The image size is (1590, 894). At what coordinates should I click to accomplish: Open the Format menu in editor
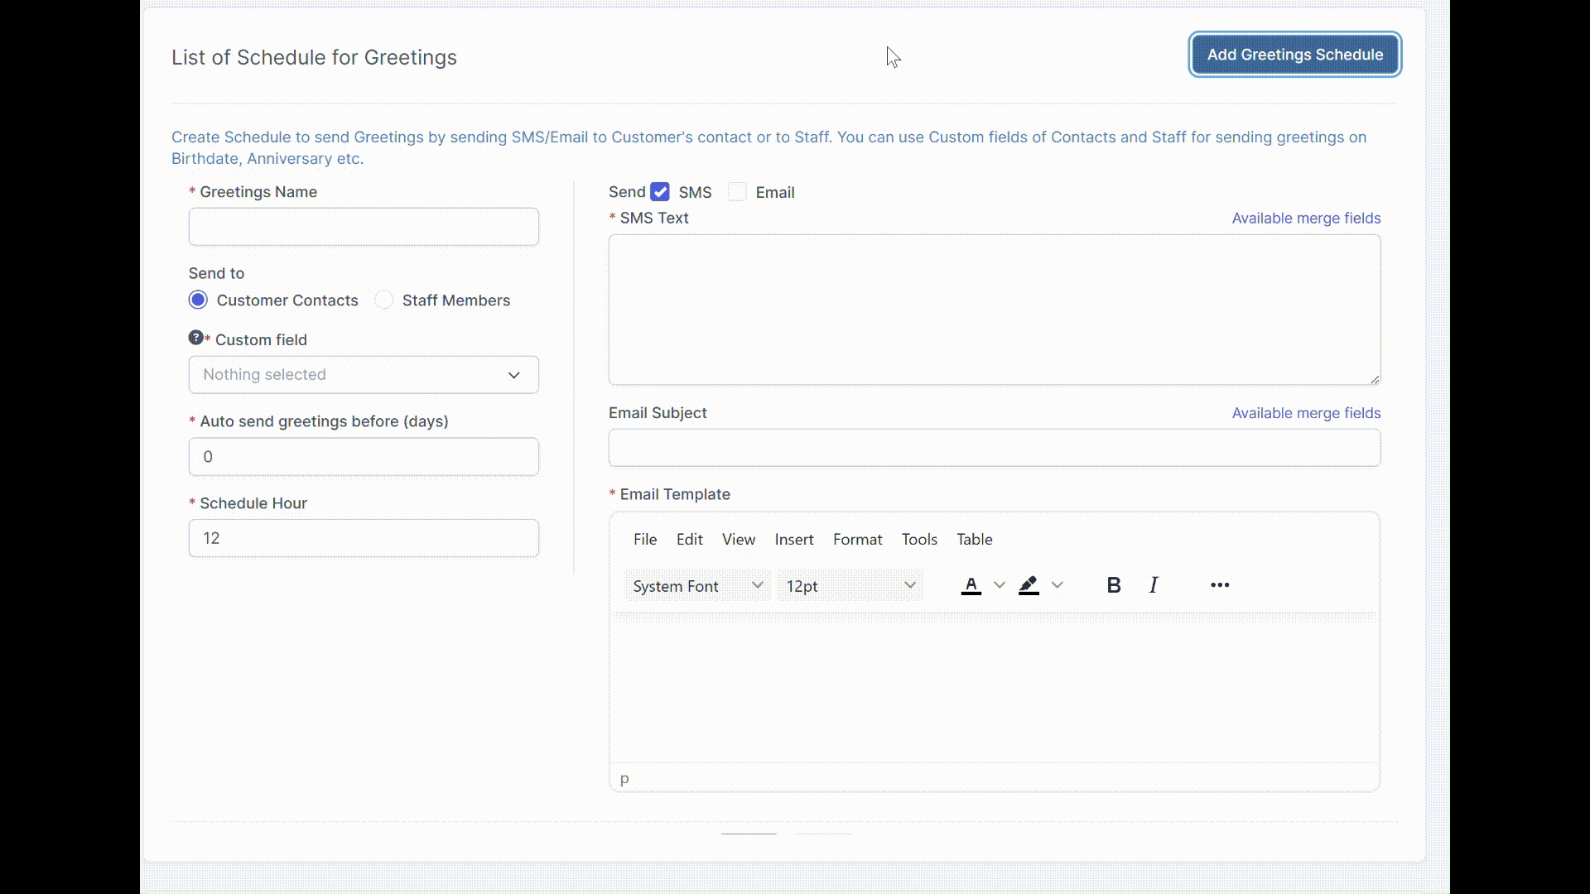coord(857,539)
